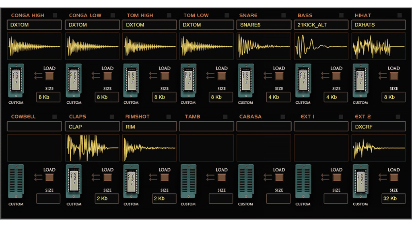The width and height of the screenshot is (412, 227).
Task: Click the Conga High EPROM chip socket
Action: tap(16, 81)
